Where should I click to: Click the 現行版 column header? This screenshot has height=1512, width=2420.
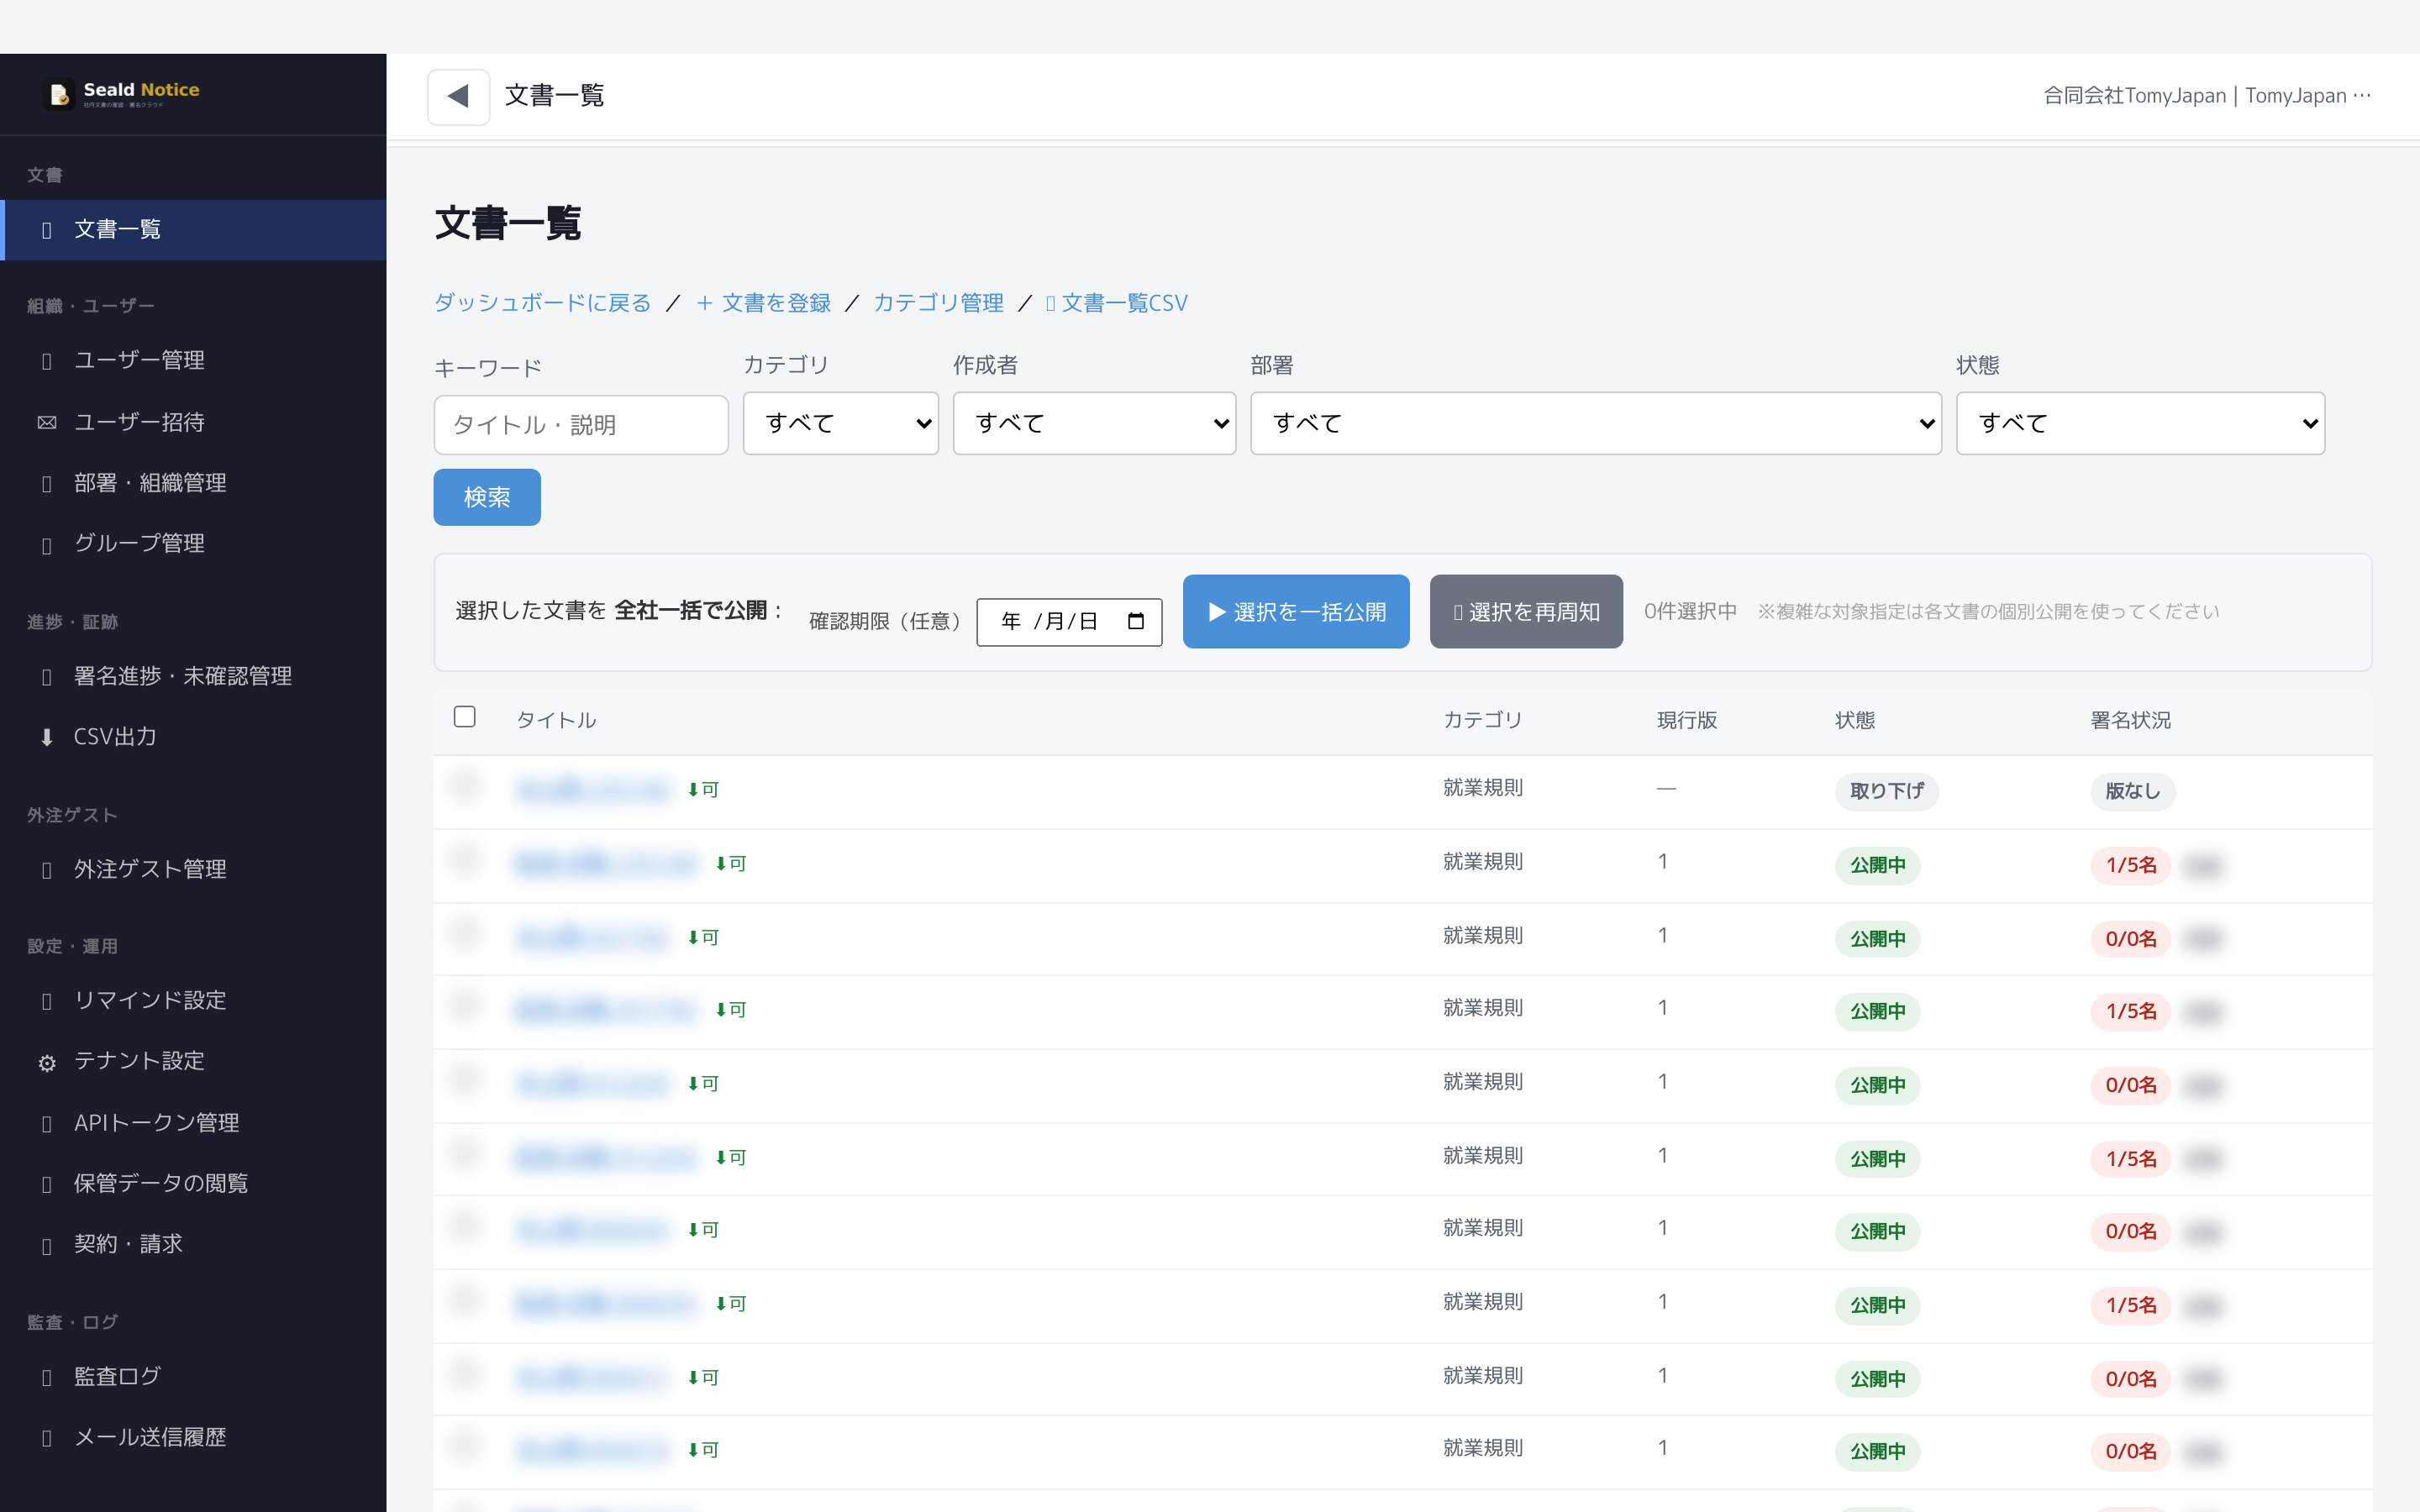(x=1687, y=720)
